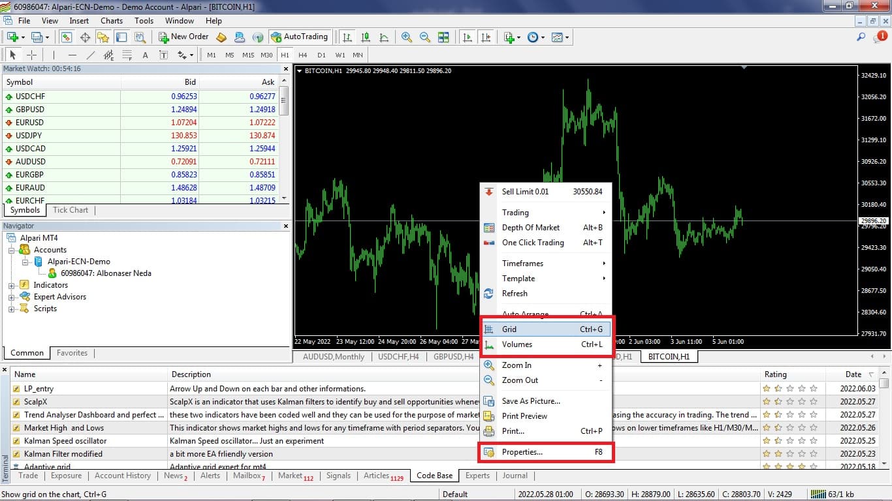The width and height of the screenshot is (892, 501).
Task: Open the New Chart toolbar icon
Action: coord(12,37)
